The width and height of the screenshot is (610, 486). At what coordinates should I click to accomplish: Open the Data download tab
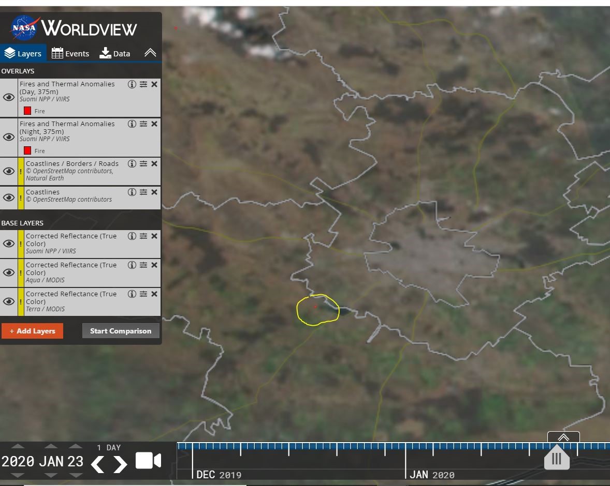(x=115, y=53)
